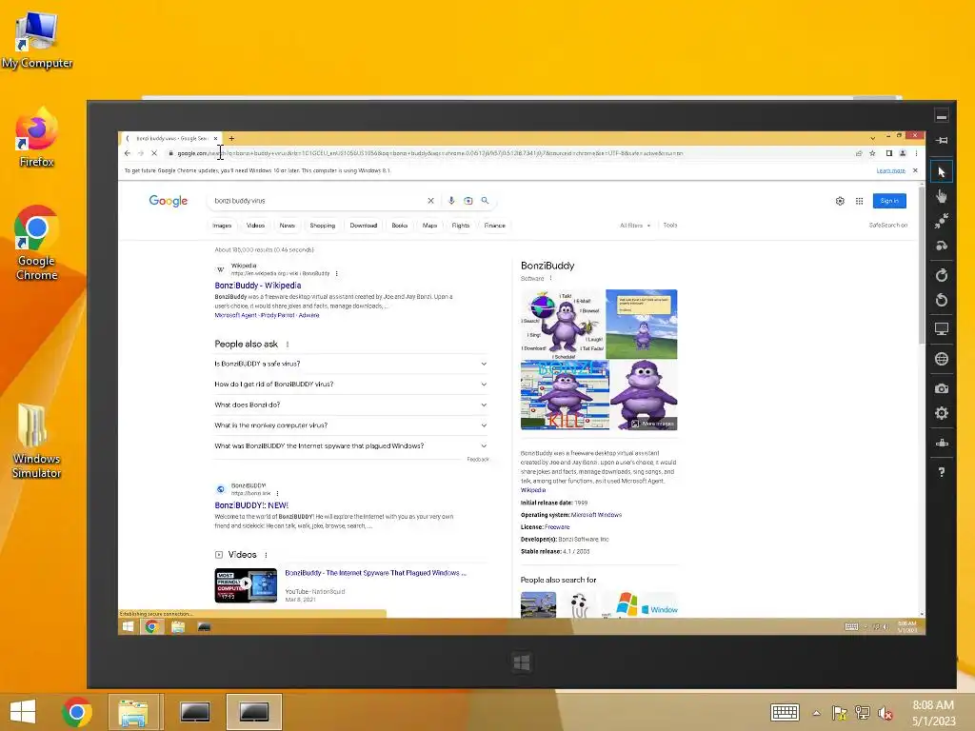
Task: Start a voice search with the microphone icon
Action: (x=451, y=201)
